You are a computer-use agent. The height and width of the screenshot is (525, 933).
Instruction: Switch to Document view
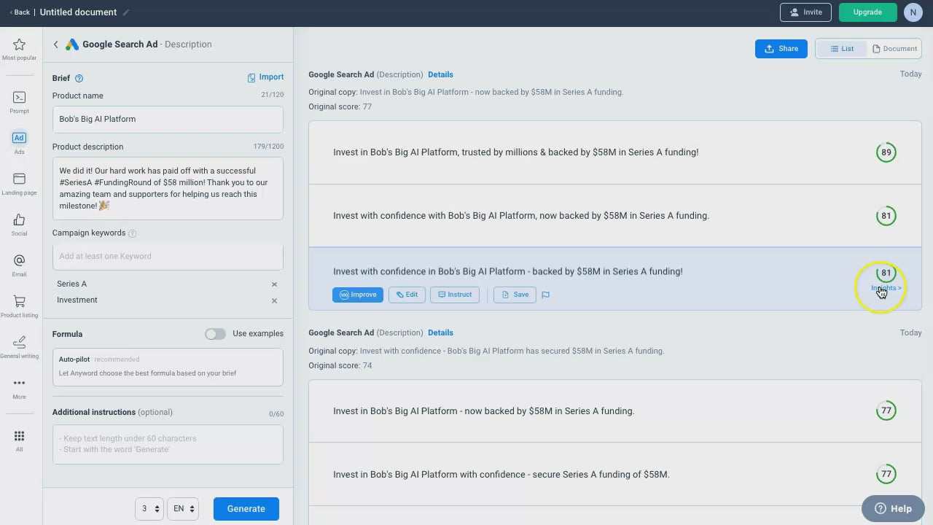894,49
